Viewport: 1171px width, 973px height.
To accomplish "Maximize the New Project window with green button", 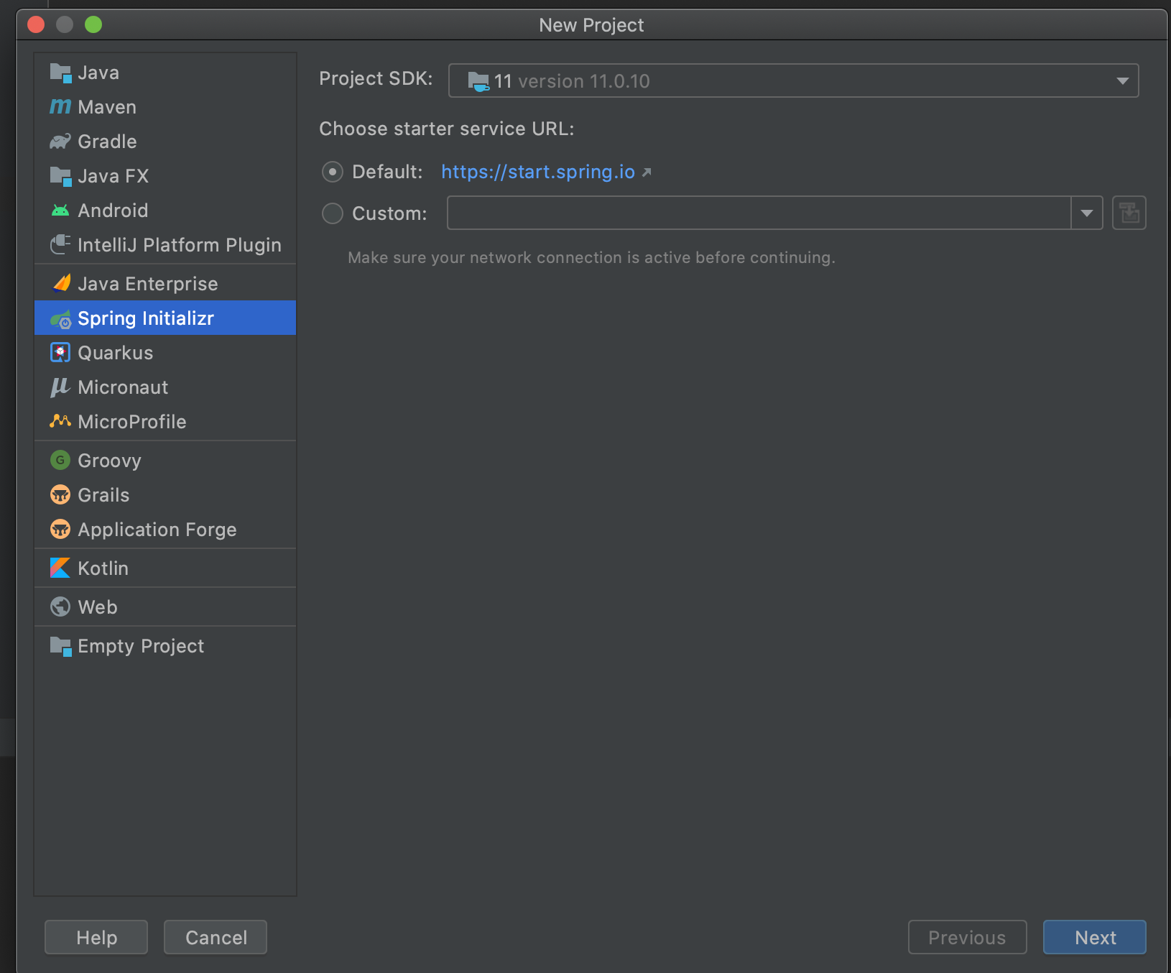I will [x=93, y=24].
